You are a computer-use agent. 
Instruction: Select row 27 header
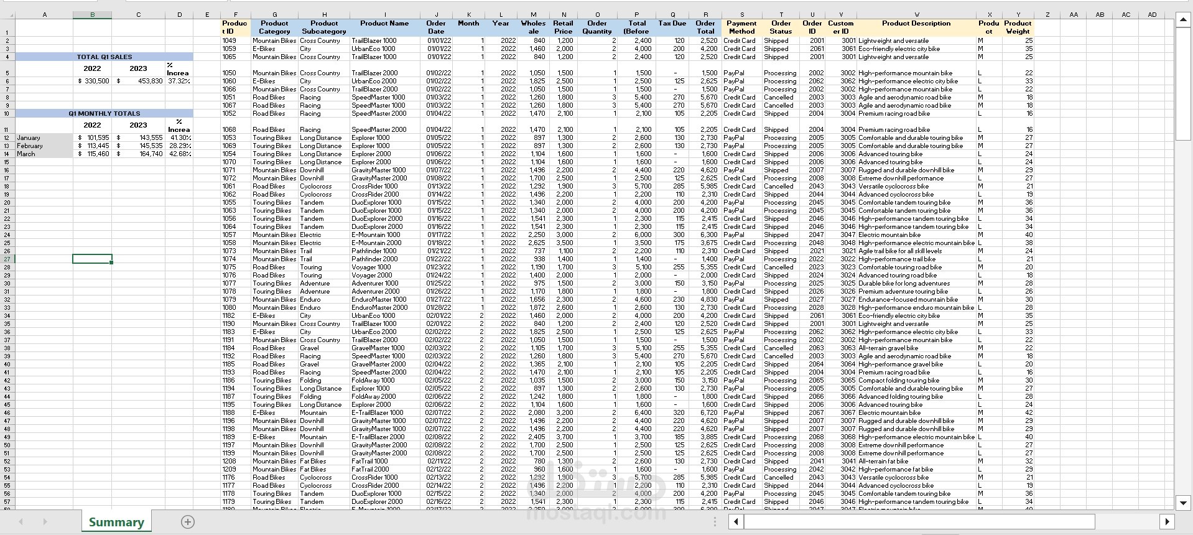pos(7,259)
